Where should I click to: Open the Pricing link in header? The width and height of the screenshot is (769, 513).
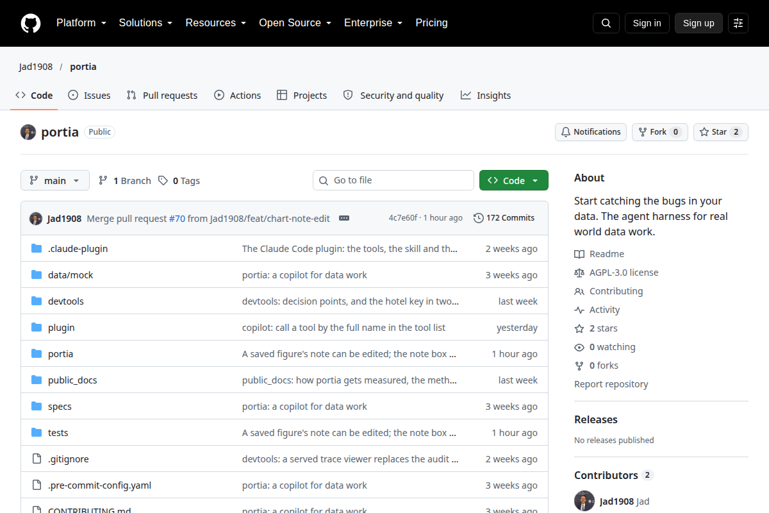[431, 23]
